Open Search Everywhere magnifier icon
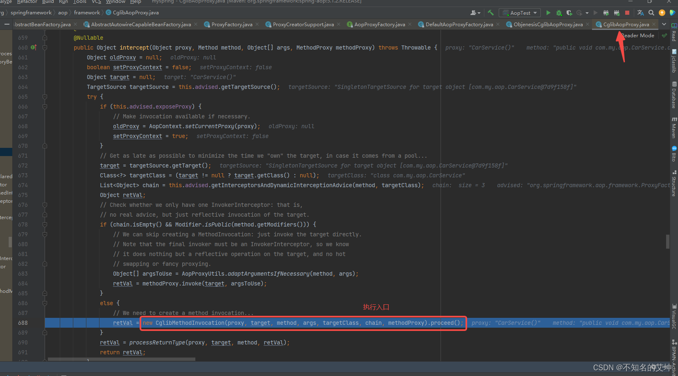This screenshot has height=376, width=678. [651, 13]
